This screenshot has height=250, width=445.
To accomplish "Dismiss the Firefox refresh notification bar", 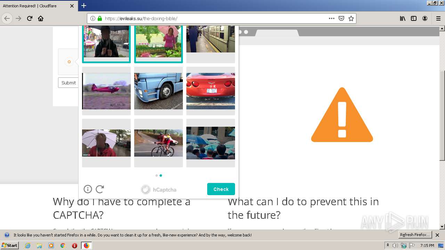I will coord(437,235).
